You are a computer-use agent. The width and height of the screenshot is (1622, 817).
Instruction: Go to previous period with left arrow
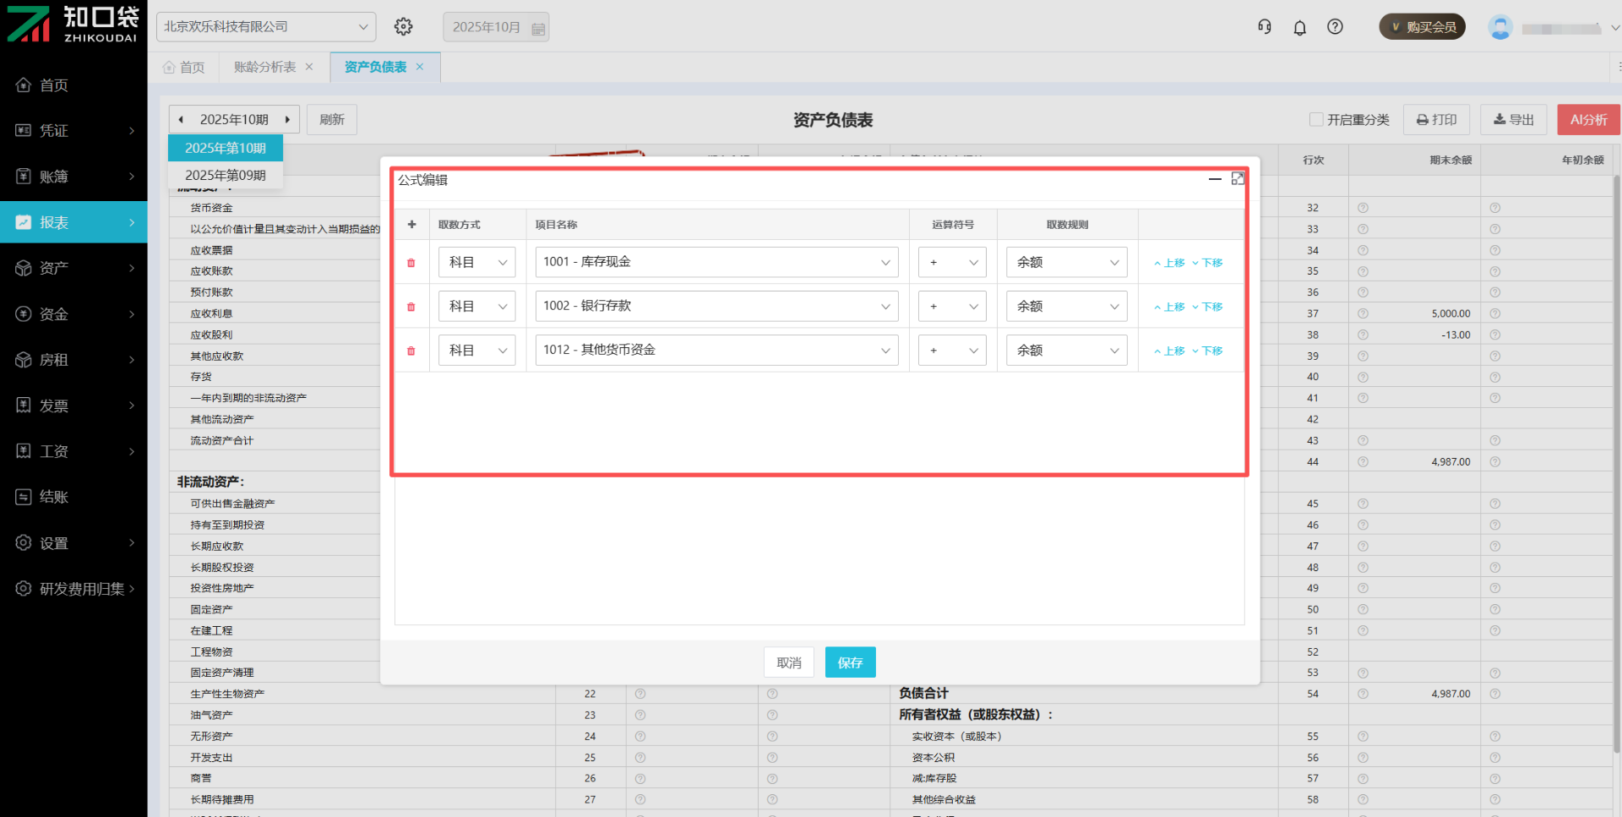pyautogui.click(x=182, y=120)
